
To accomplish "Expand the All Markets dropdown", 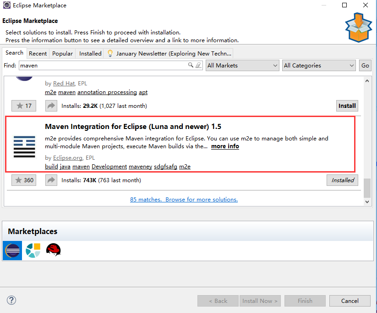I will [x=242, y=65].
